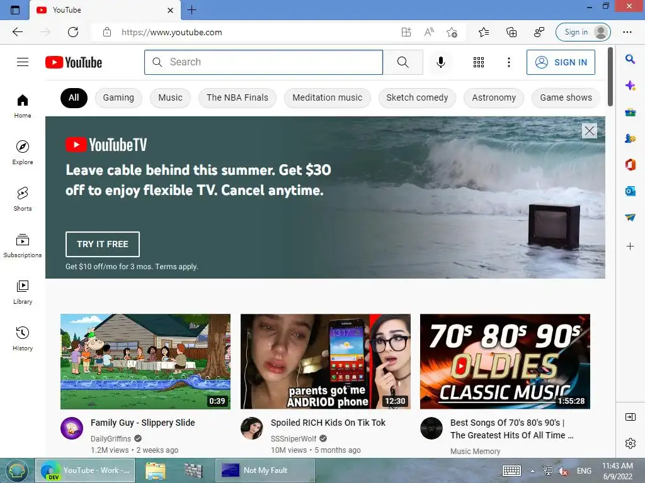Viewport: 645px width, 483px height.
Task: Add a site to Edge sidebar
Action: (630, 247)
